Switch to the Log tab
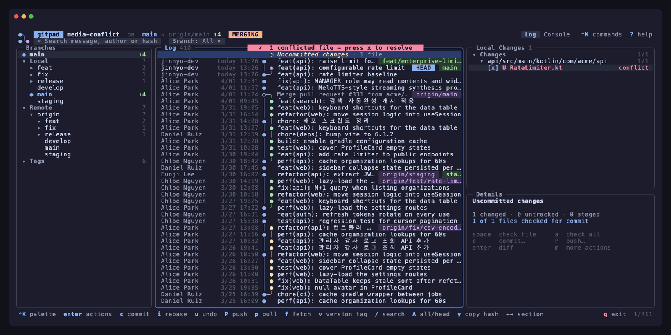 530,35
